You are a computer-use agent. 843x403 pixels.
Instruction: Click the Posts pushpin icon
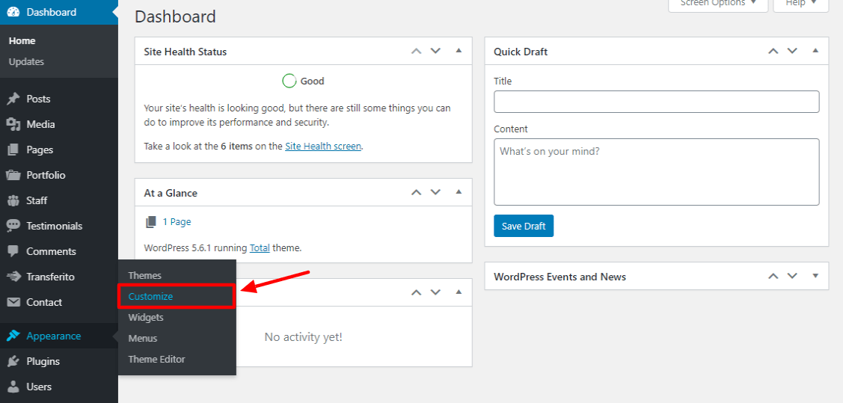[x=13, y=99]
